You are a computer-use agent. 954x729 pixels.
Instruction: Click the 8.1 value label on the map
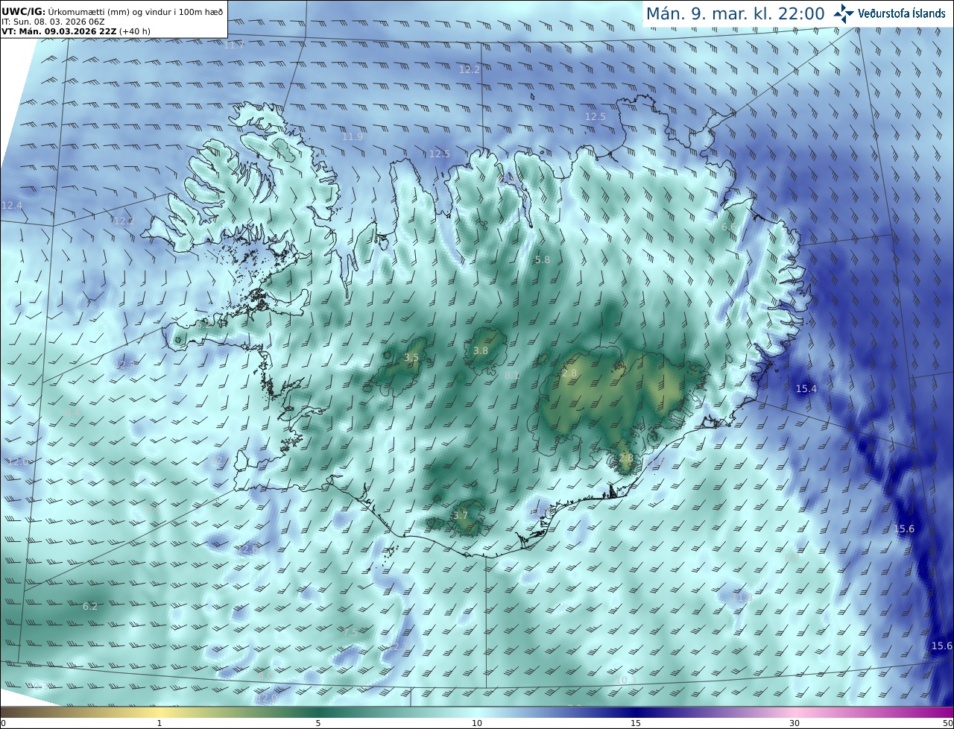point(512,375)
